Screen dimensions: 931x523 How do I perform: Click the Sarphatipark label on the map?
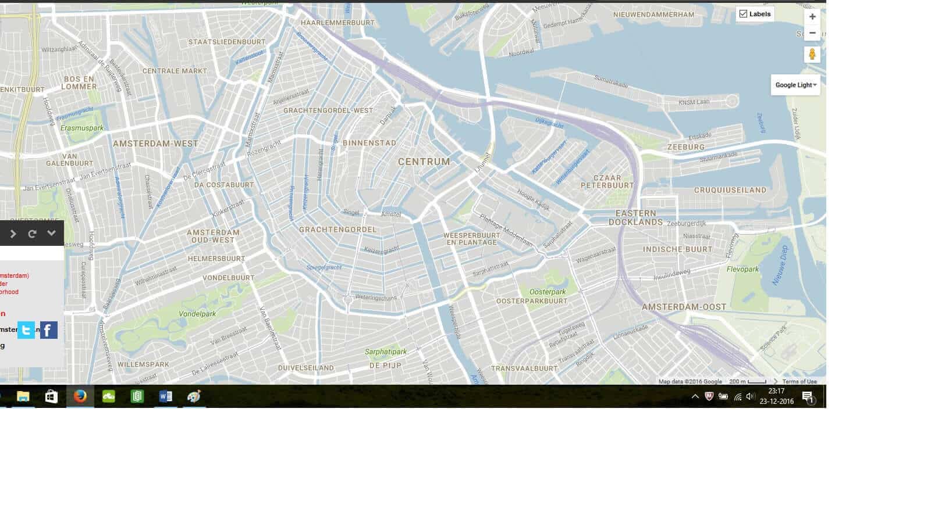(386, 352)
